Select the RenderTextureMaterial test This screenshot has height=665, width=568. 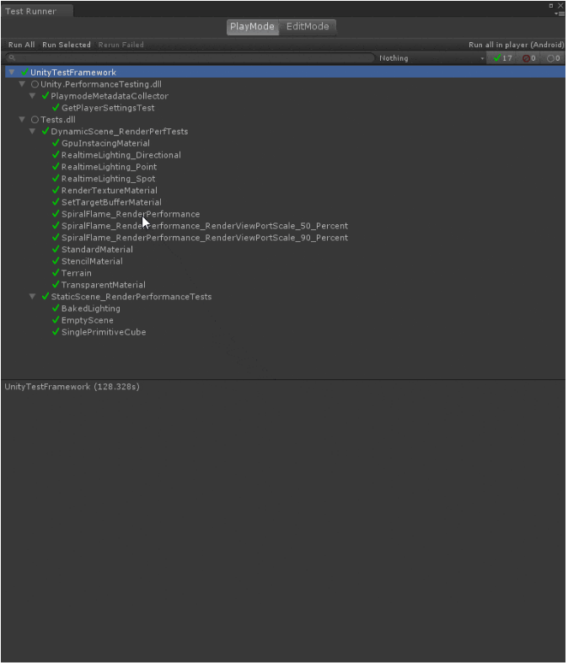285,190
